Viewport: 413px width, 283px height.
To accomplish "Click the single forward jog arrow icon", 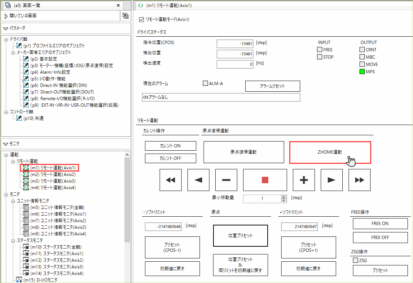I will [x=332, y=180].
